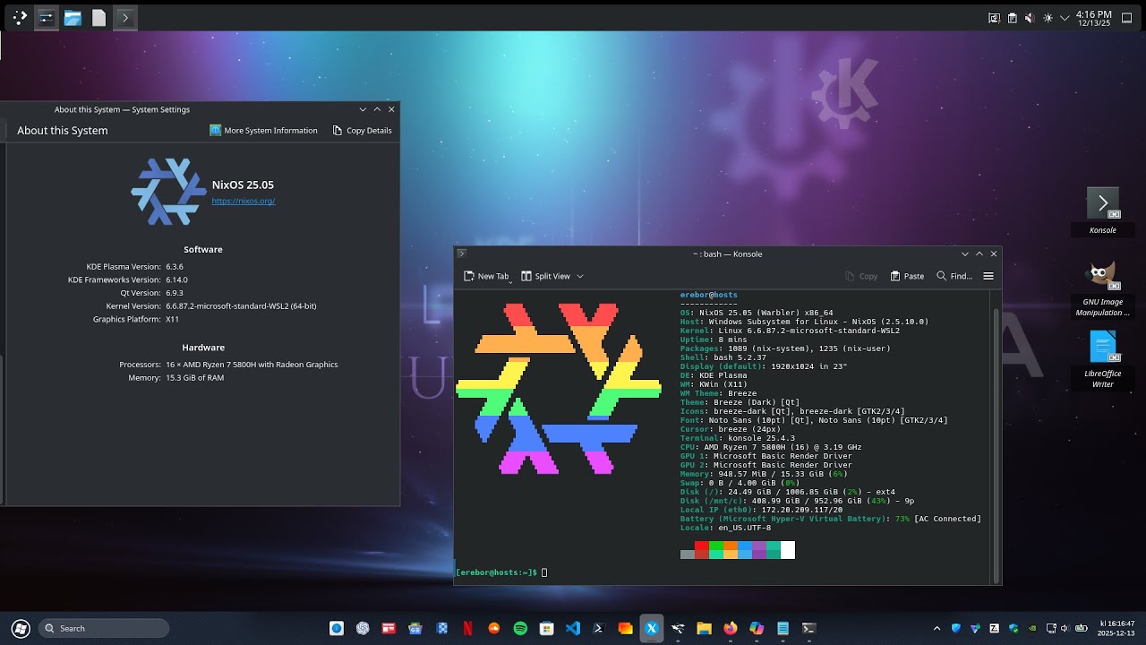Viewport: 1146px width, 645px height.
Task: Click the About this System heading
Action: [63, 131]
